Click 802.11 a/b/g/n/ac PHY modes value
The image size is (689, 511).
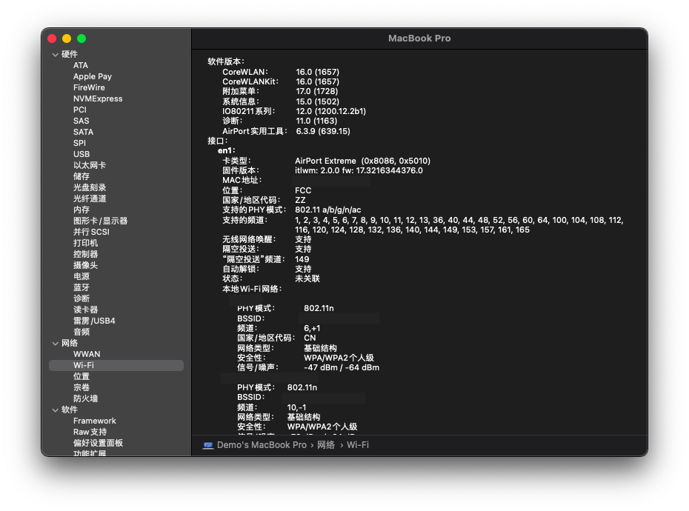click(x=327, y=210)
